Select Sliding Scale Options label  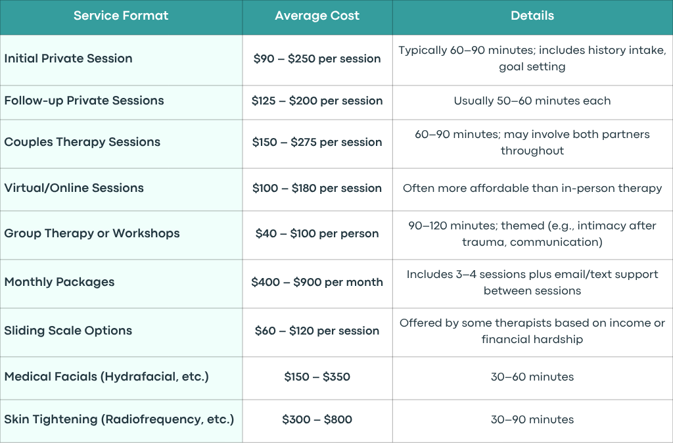[x=68, y=331]
